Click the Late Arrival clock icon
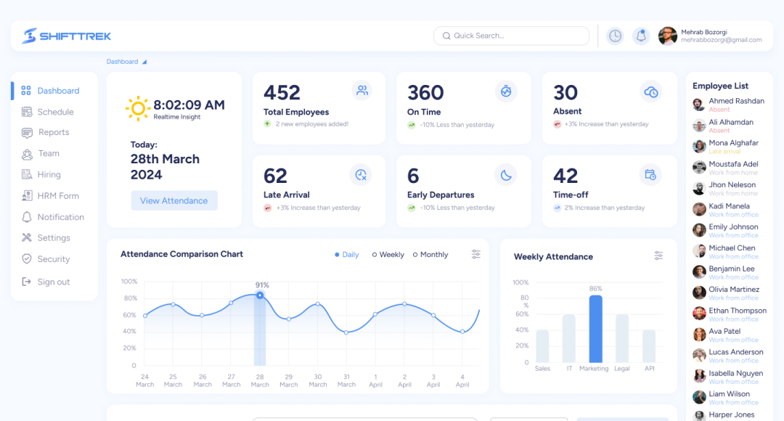Image resolution: width=784 pixels, height=421 pixels. click(361, 174)
